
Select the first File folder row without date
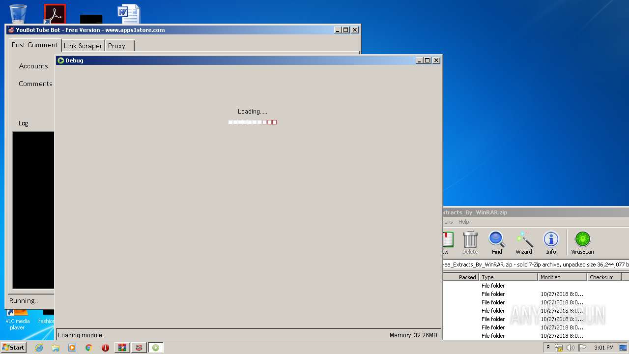tap(536, 286)
